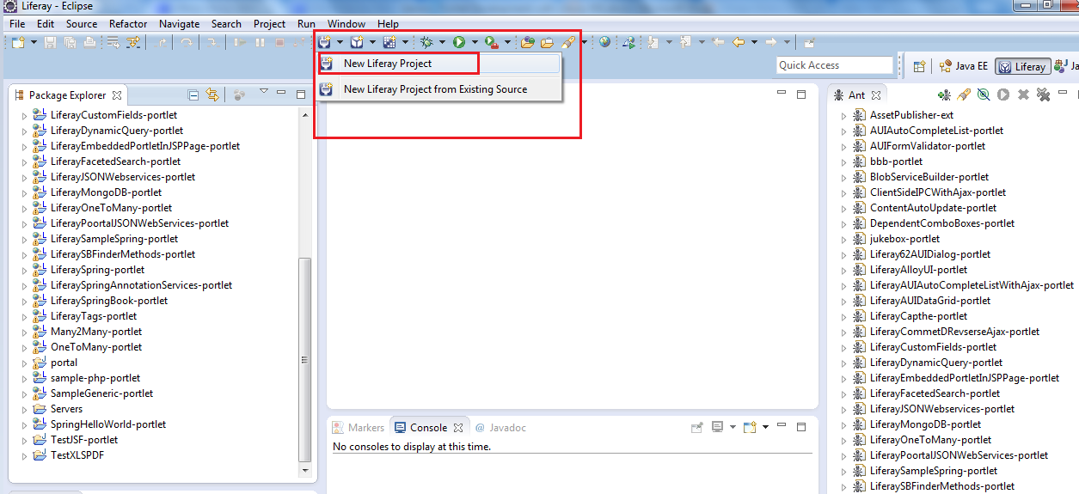Image resolution: width=1079 pixels, height=494 pixels.
Task: Click the Open Console icon
Action: tap(750, 427)
